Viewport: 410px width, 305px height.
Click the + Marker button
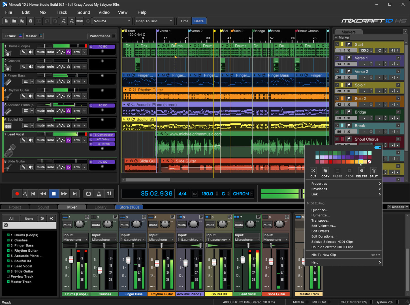(342, 37)
